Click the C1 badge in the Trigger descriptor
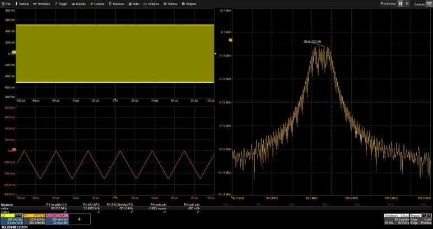The image size is (433, 229). coord(424,215)
